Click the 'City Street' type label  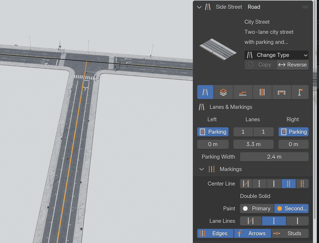tap(257, 22)
